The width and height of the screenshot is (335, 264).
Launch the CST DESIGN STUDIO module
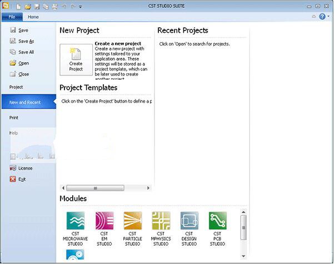(x=189, y=229)
